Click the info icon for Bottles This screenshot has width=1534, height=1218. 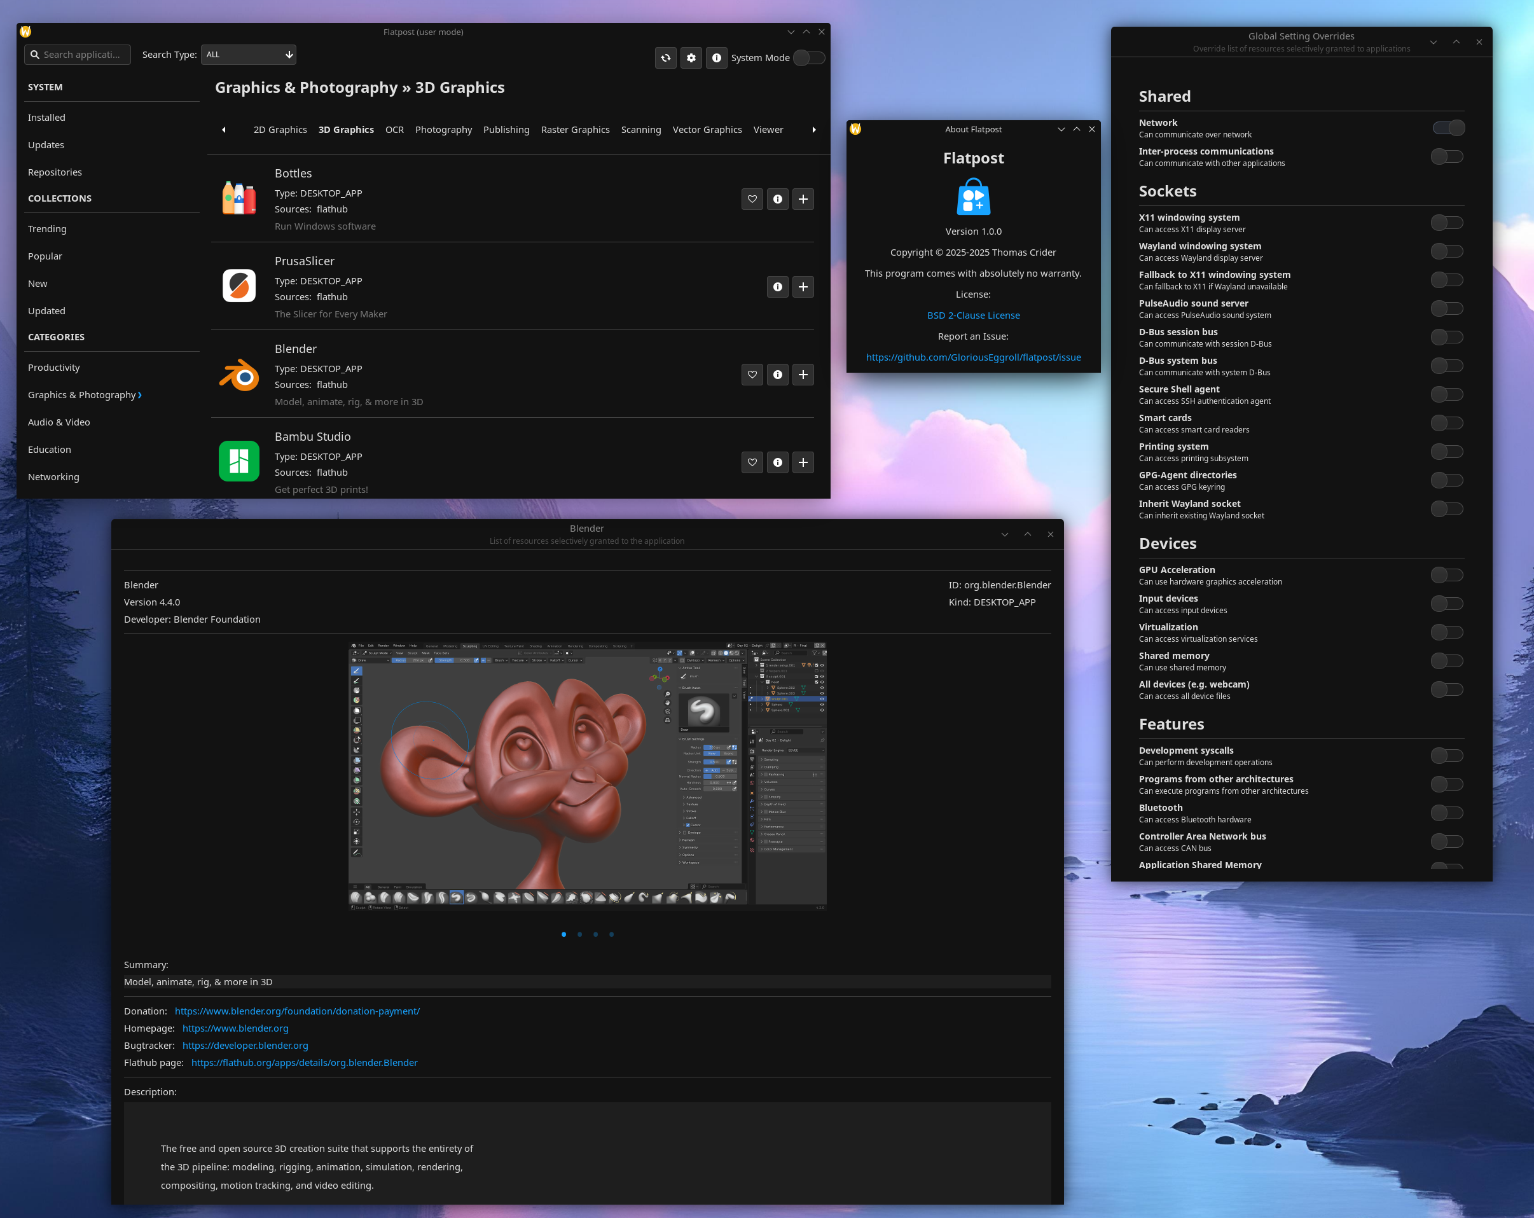pos(777,199)
